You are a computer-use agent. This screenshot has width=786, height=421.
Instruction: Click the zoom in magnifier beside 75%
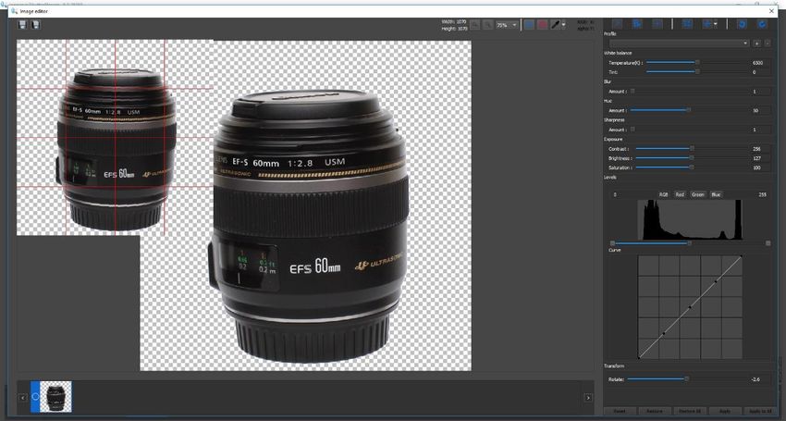(487, 25)
